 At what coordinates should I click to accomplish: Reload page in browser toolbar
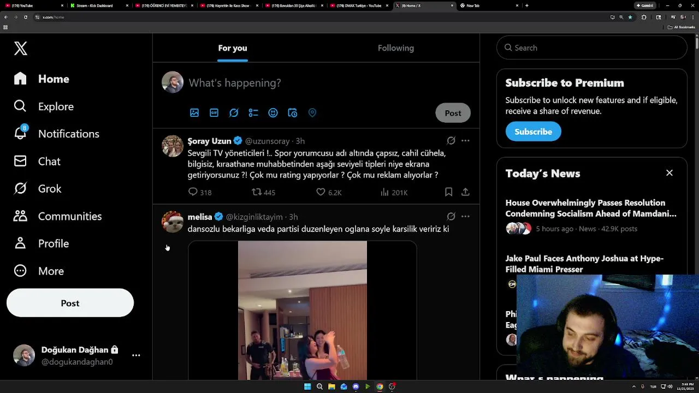point(25,17)
